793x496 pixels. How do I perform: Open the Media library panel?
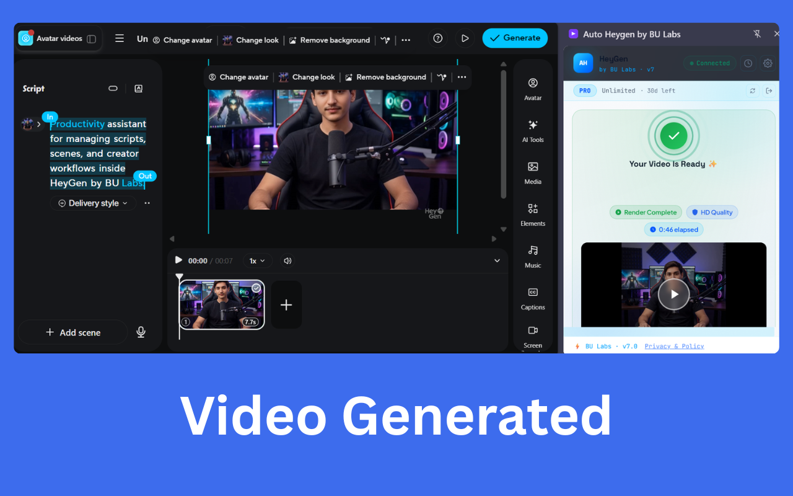(x=533, y=173)
